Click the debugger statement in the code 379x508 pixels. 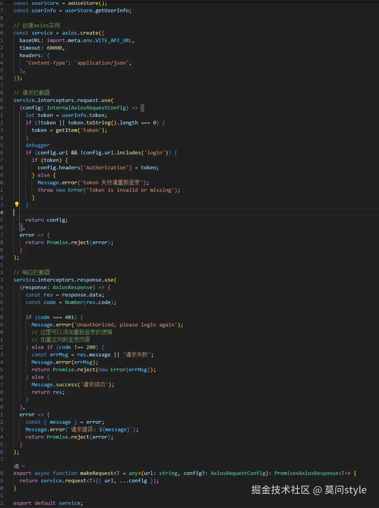pyautogui.click(x=37, y=145)
